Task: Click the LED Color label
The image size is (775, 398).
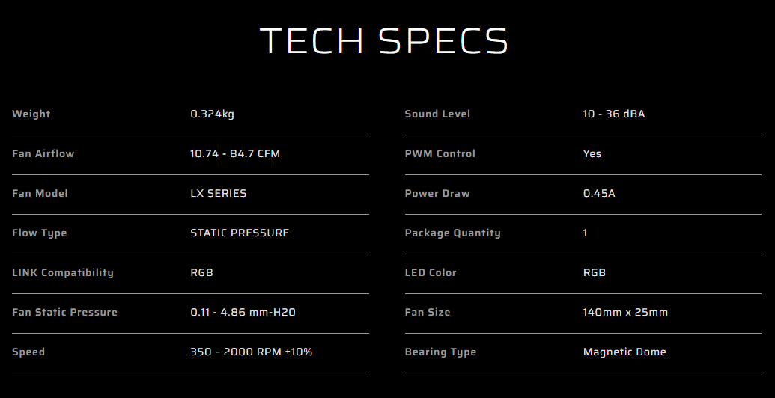Action: tap(431, 272)
